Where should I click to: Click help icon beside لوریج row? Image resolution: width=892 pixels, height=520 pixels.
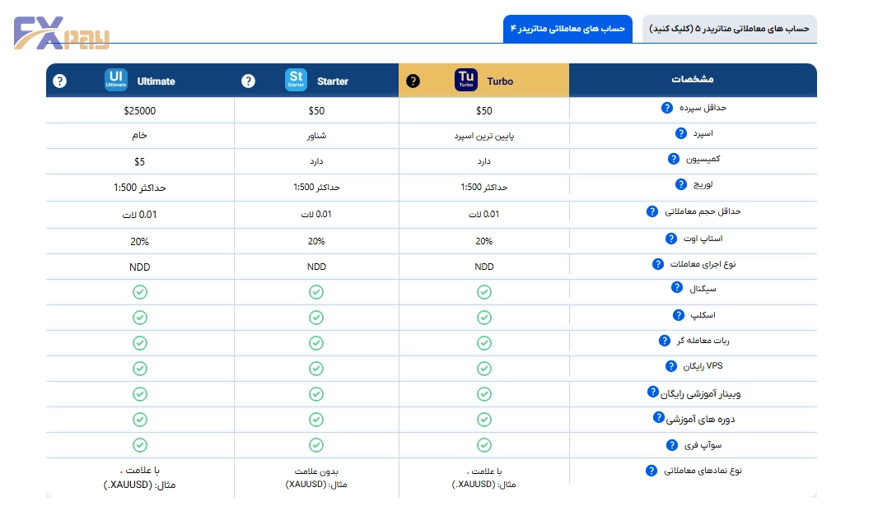(681, 184)
